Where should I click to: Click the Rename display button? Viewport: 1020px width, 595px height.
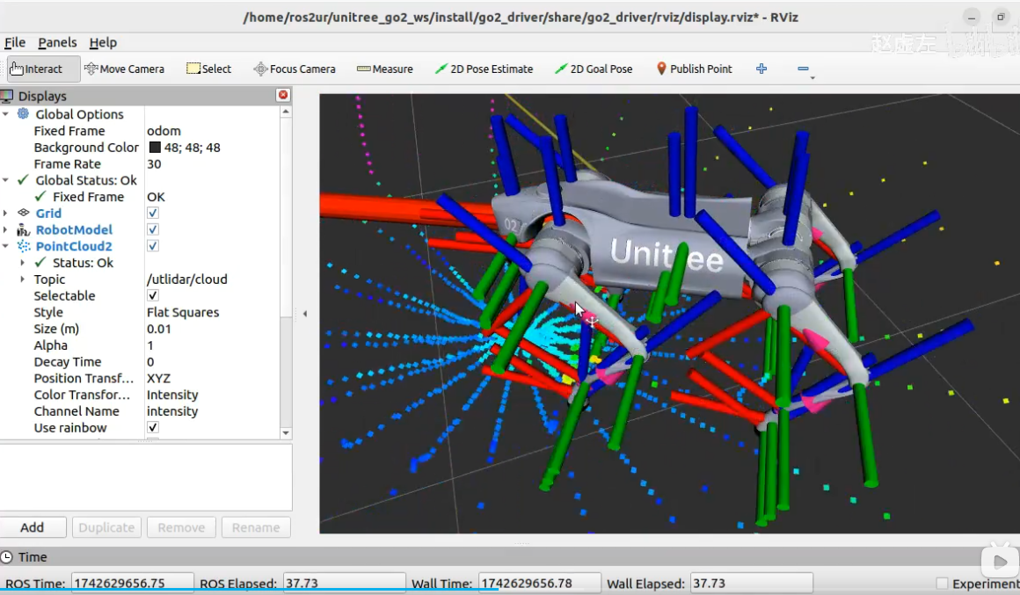point(256,527)
